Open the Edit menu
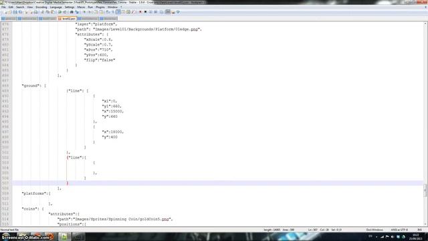 coord(11,7)
